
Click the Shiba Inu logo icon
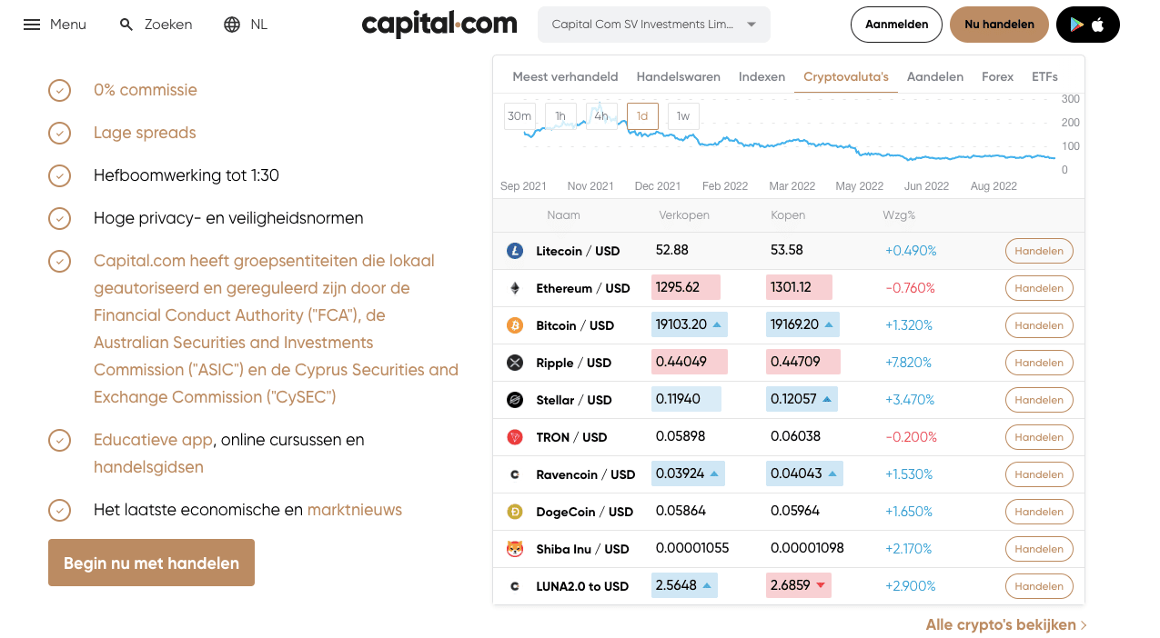[x=515, y=549]
